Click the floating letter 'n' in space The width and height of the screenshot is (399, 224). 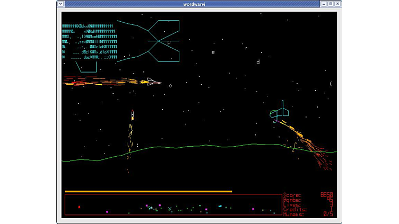coord(246,48)
